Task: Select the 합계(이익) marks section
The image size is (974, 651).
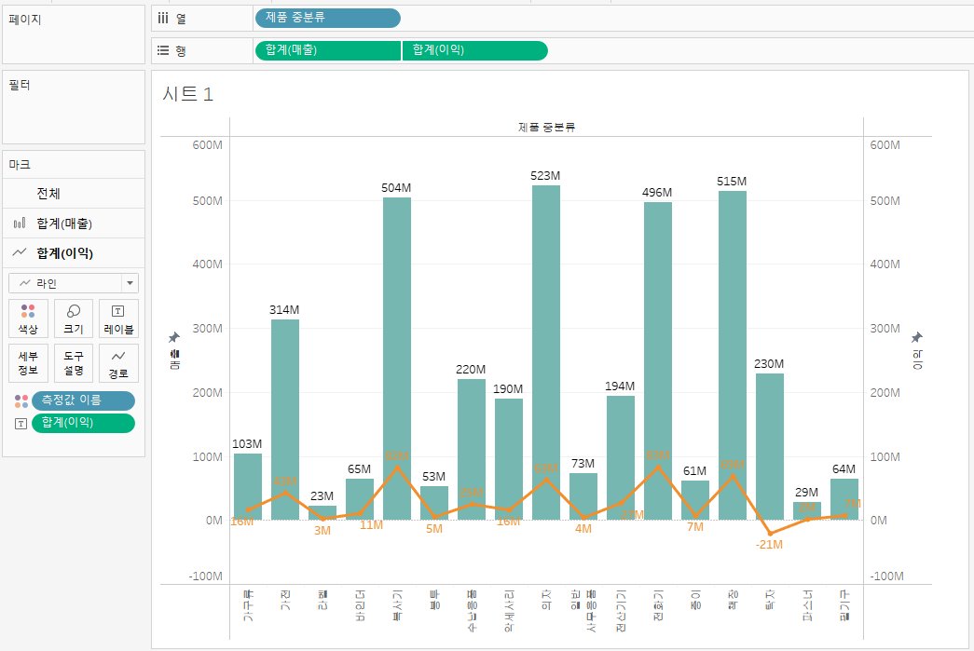Action: pos(74,252)
